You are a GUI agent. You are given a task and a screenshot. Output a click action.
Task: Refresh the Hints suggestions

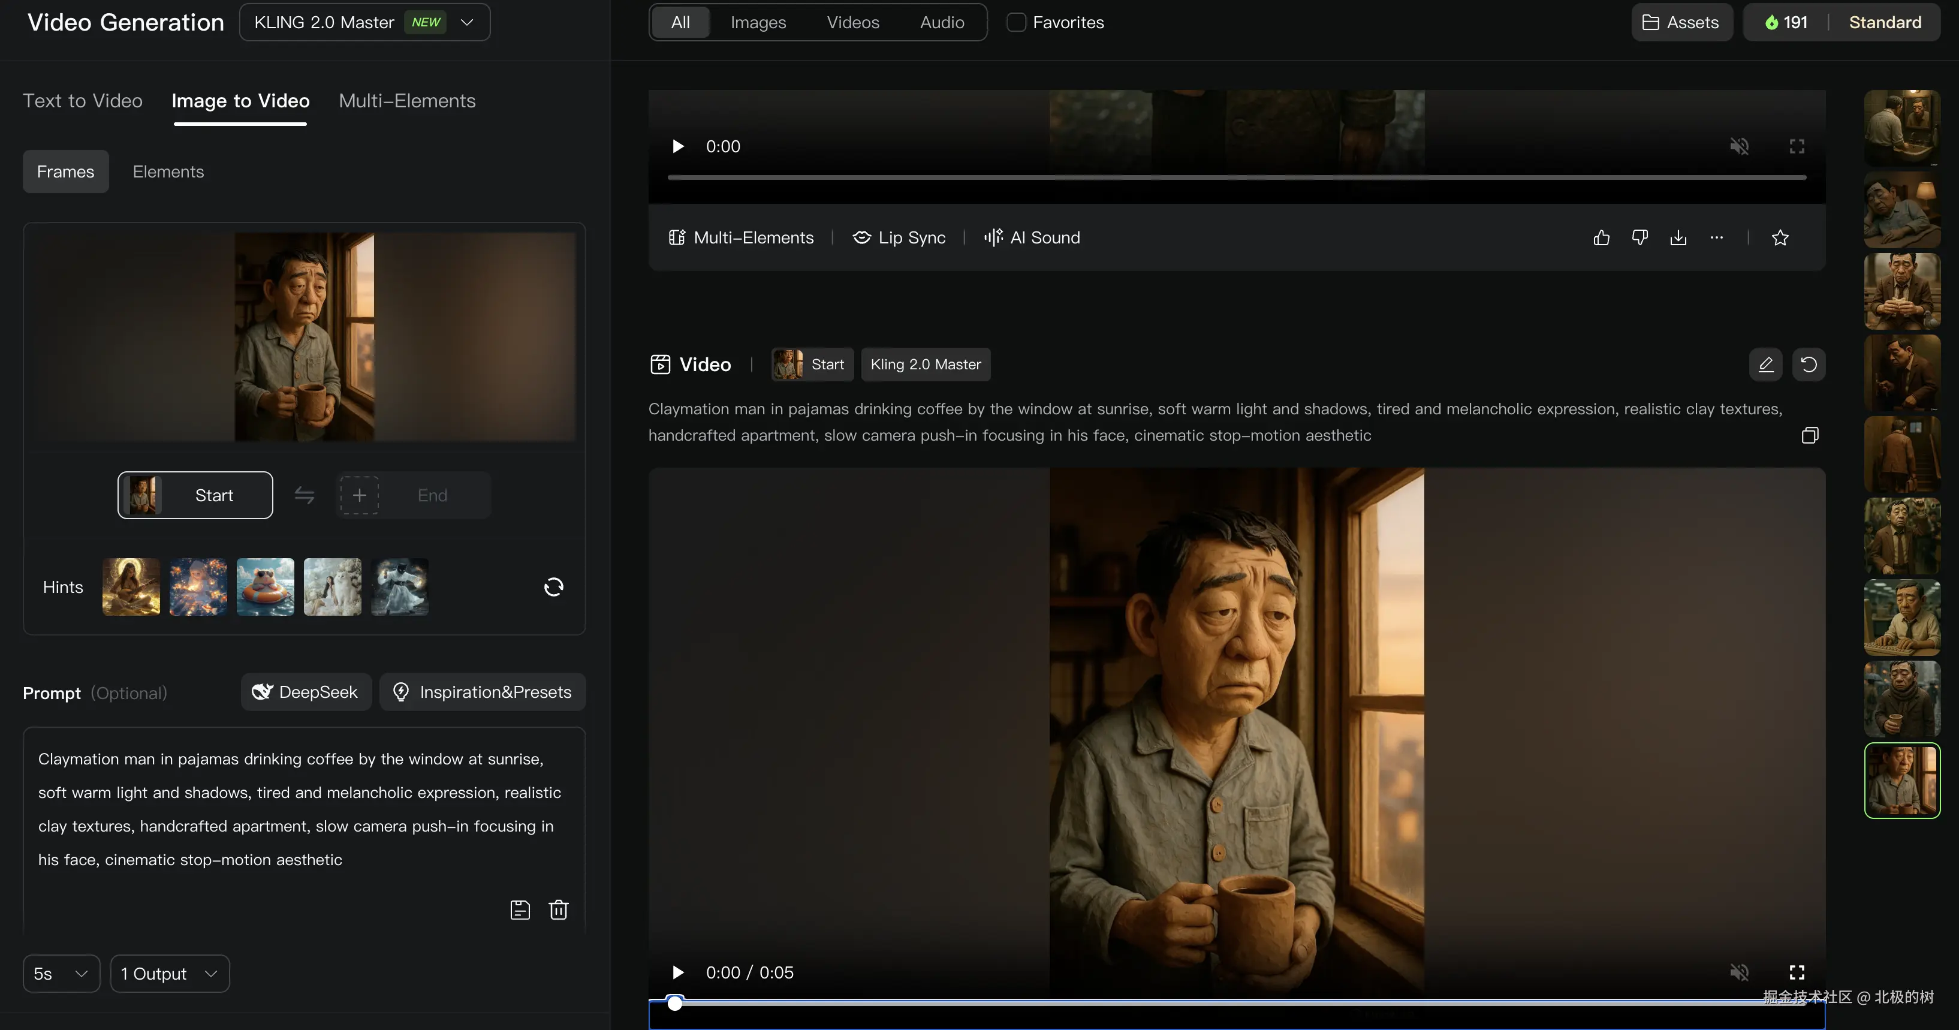(554, 586)
